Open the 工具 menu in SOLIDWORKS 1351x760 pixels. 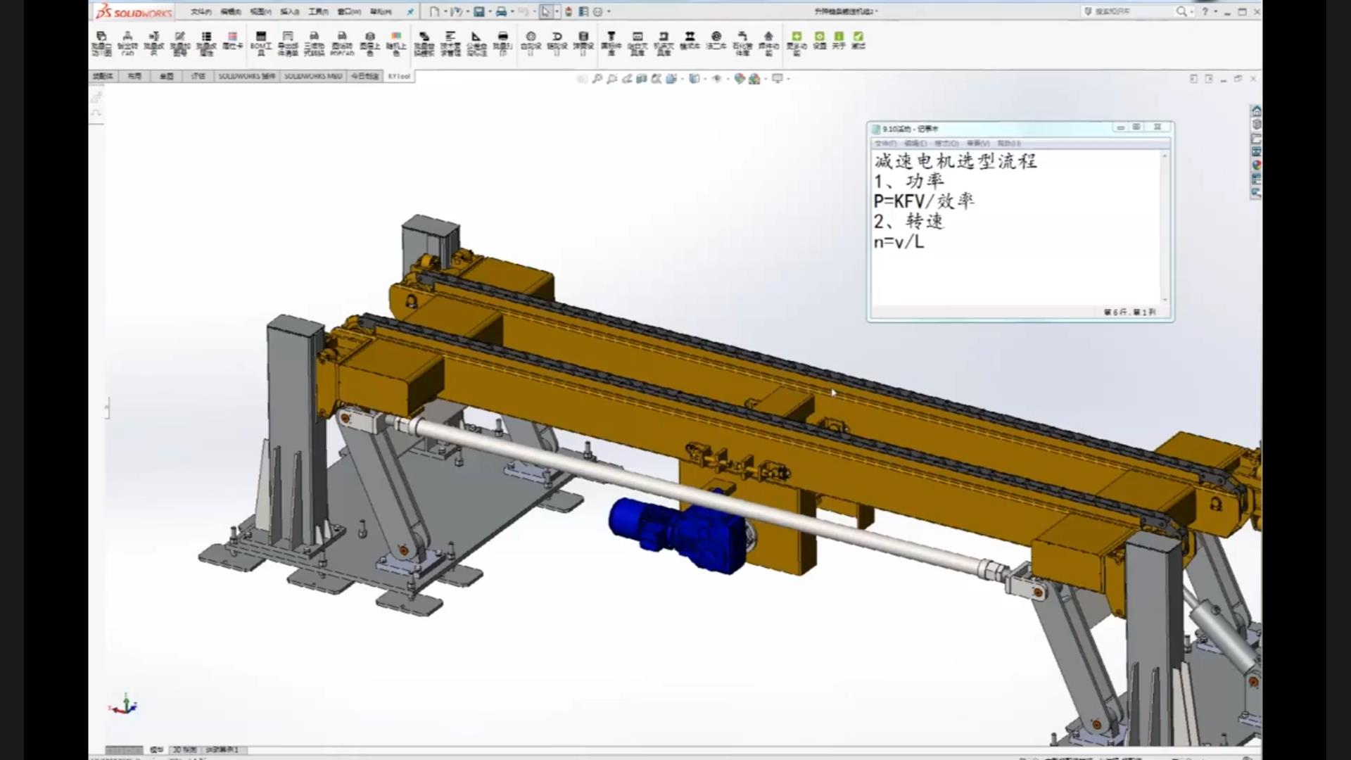[318, 12]
